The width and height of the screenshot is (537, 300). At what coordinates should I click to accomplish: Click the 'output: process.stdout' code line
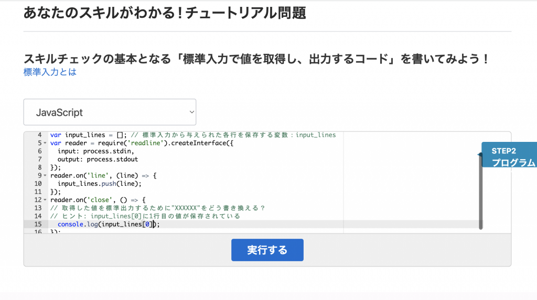click(x=98, y=159)
